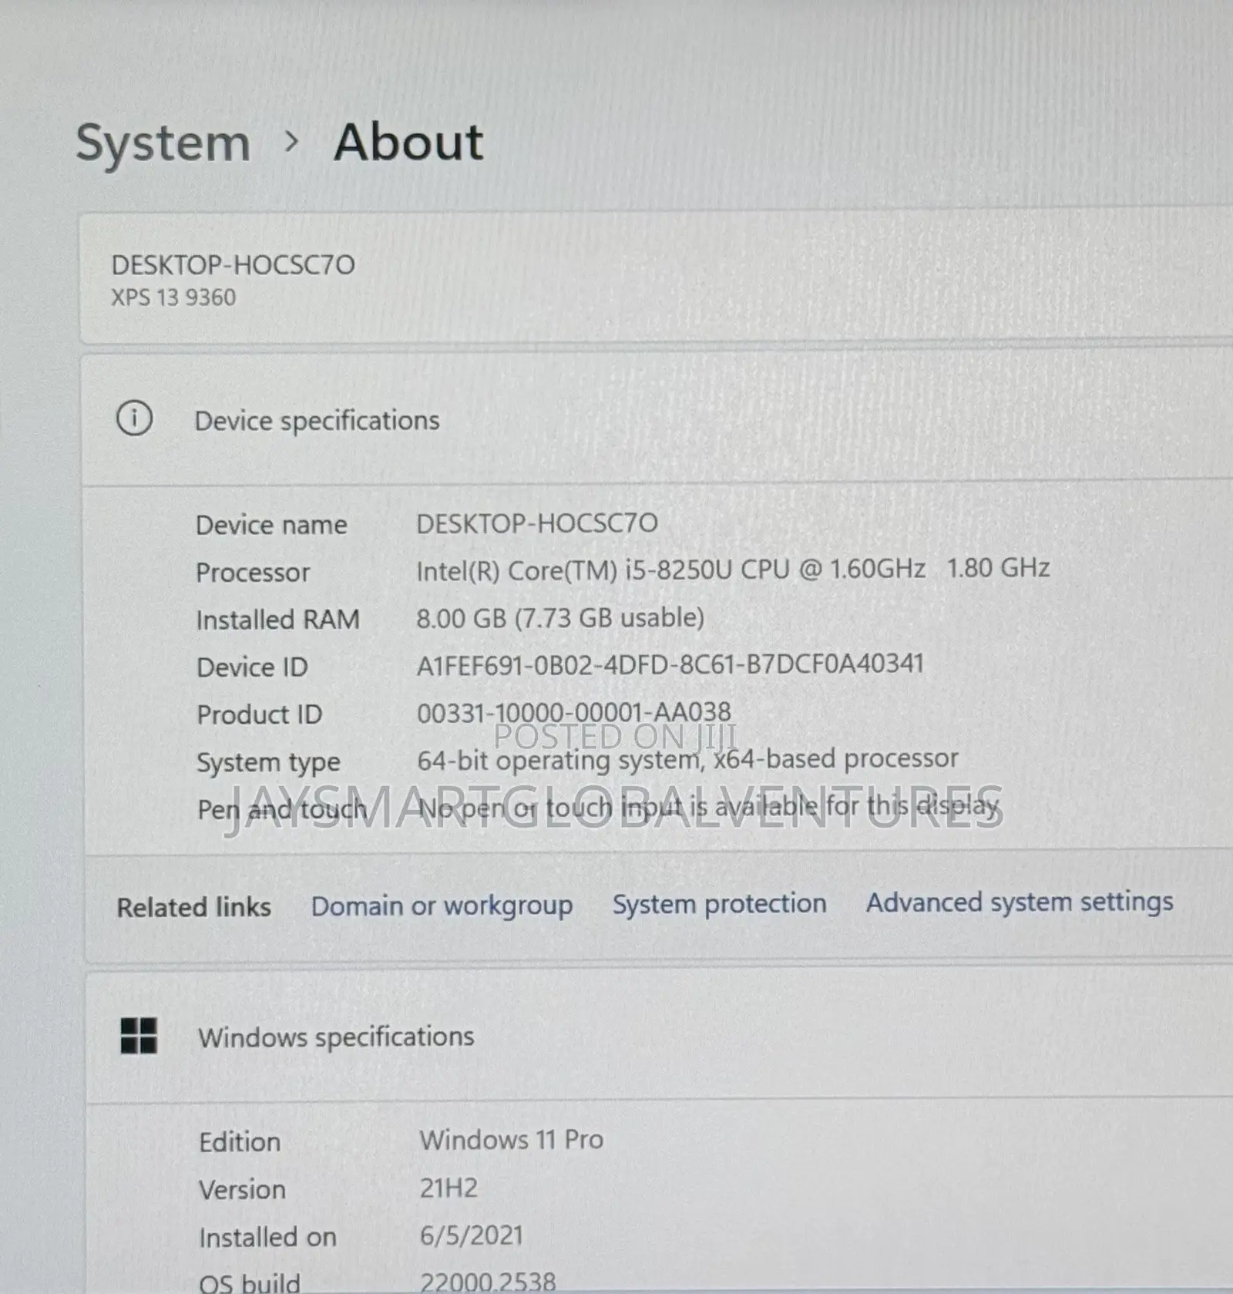
Task: Select the Product ID 00331-10000-00001-AA038
Action: (574, 712)
